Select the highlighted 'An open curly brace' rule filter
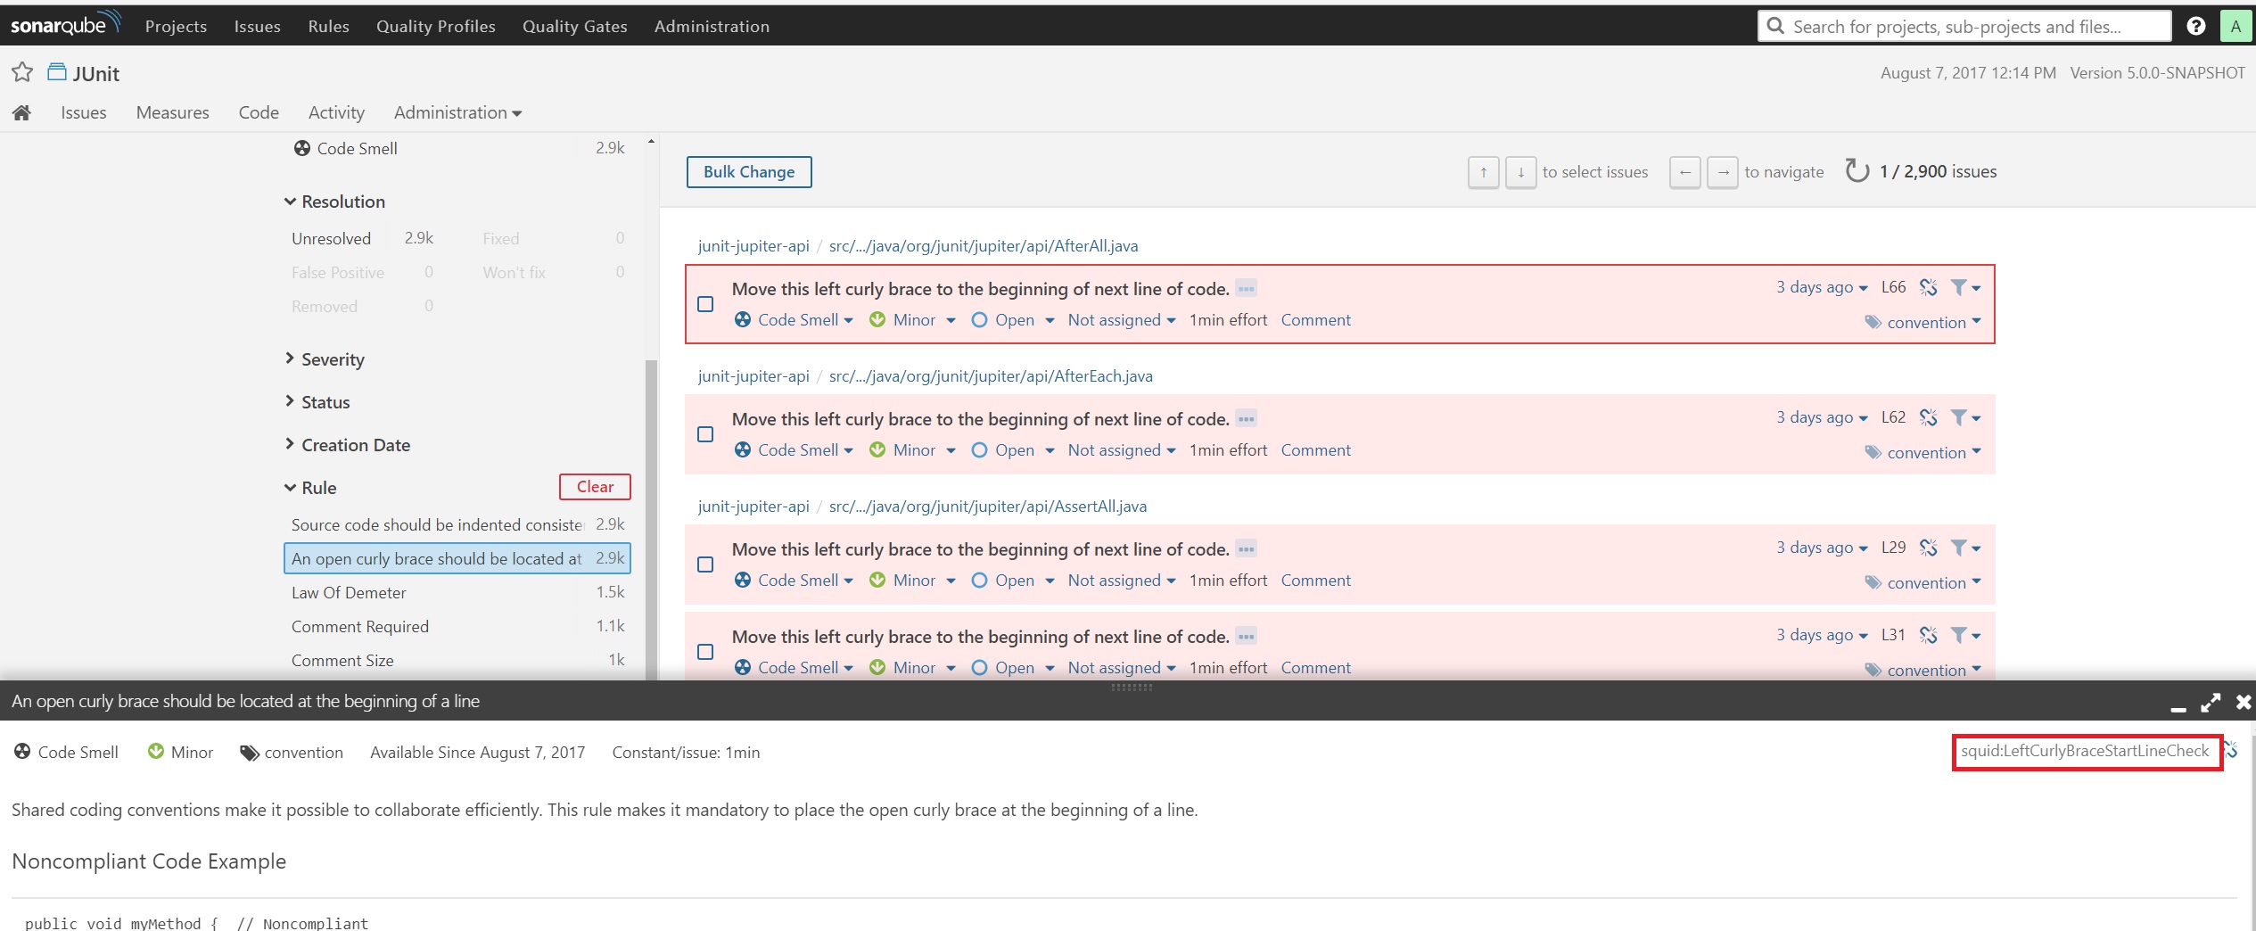Image resolution: width=2256 pixels, height=931 pixels. [x=457, y=558]
